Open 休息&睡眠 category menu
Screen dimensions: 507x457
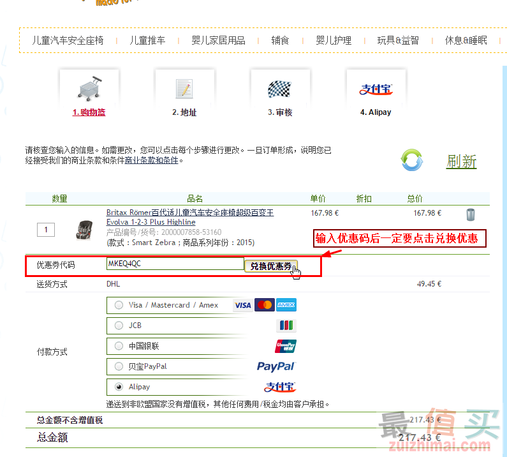tap(466, 40)
